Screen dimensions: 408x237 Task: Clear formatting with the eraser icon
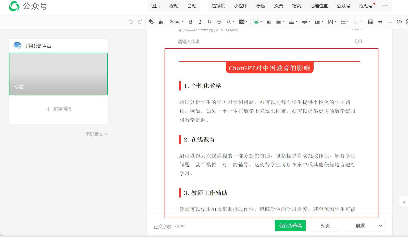(x=151, y=22)
